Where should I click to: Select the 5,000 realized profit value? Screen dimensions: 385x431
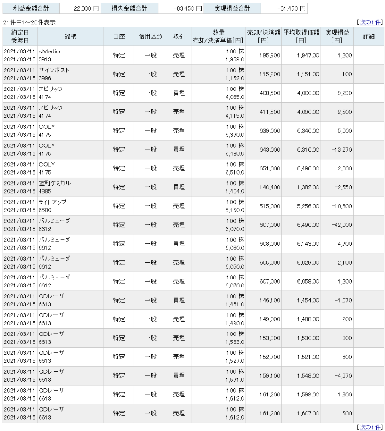[345, 131]
